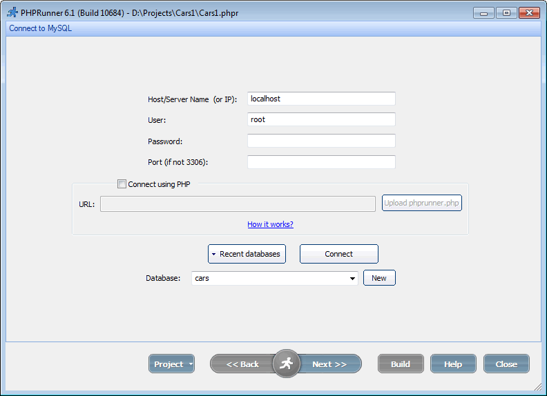Open the How it works? link
This screenshot has width=547, height=396.
(x=270, y=224)
